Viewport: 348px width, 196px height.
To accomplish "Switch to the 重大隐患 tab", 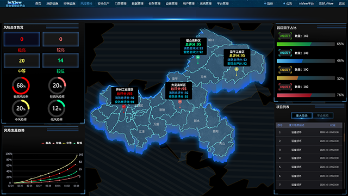I will tap(302, 115).
